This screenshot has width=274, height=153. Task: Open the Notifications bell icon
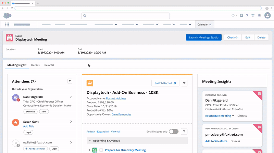point(259,16)
